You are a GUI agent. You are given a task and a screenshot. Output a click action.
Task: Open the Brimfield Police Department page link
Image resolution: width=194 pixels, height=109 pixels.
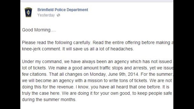pos(63,10)
